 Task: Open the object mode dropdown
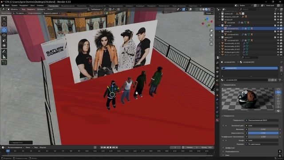click(x=14, y=9)
